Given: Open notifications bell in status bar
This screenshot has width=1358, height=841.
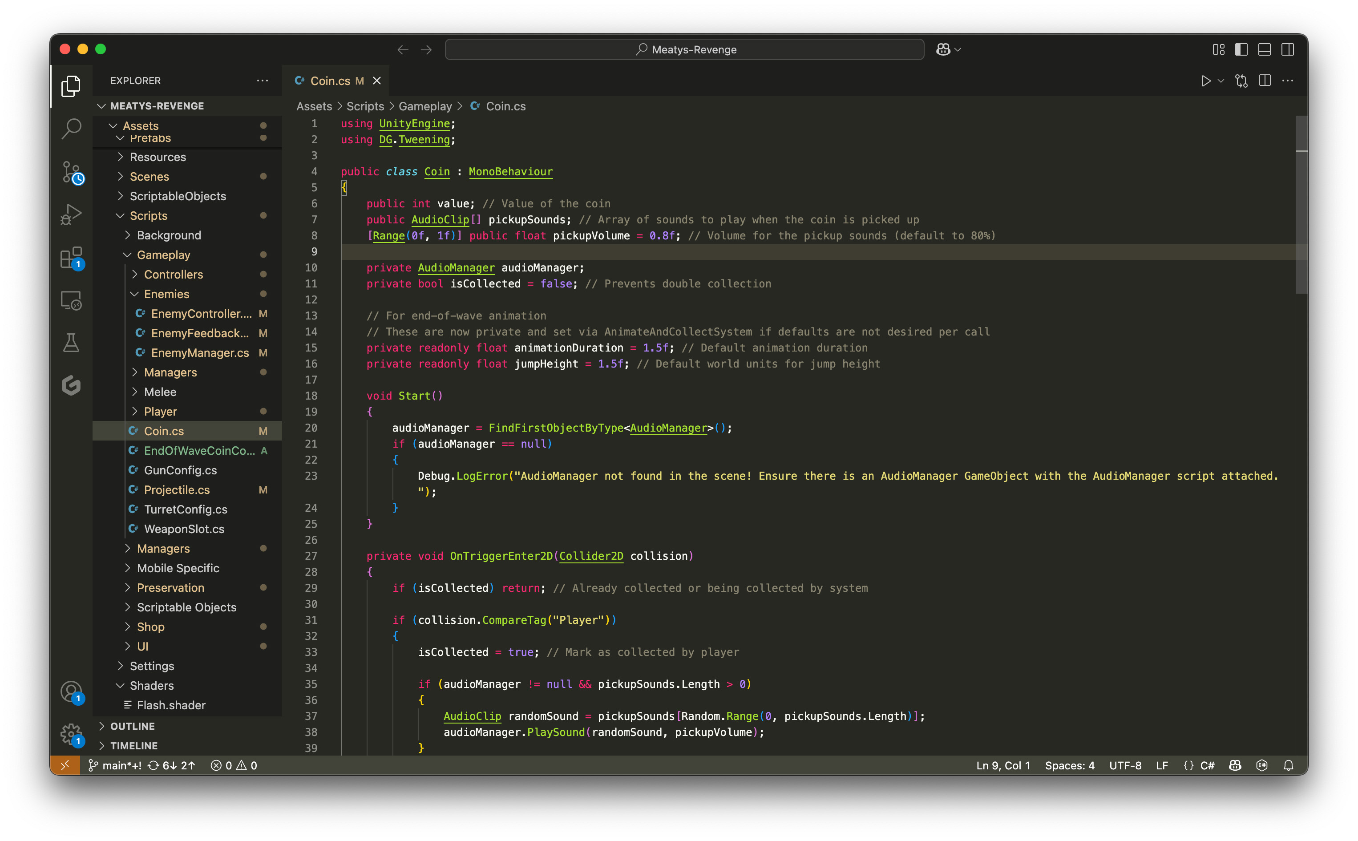Looking at the screenshot, I should pos(1289,765).
